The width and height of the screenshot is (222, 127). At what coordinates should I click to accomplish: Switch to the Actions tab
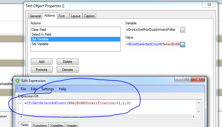(x=50, y=15)
